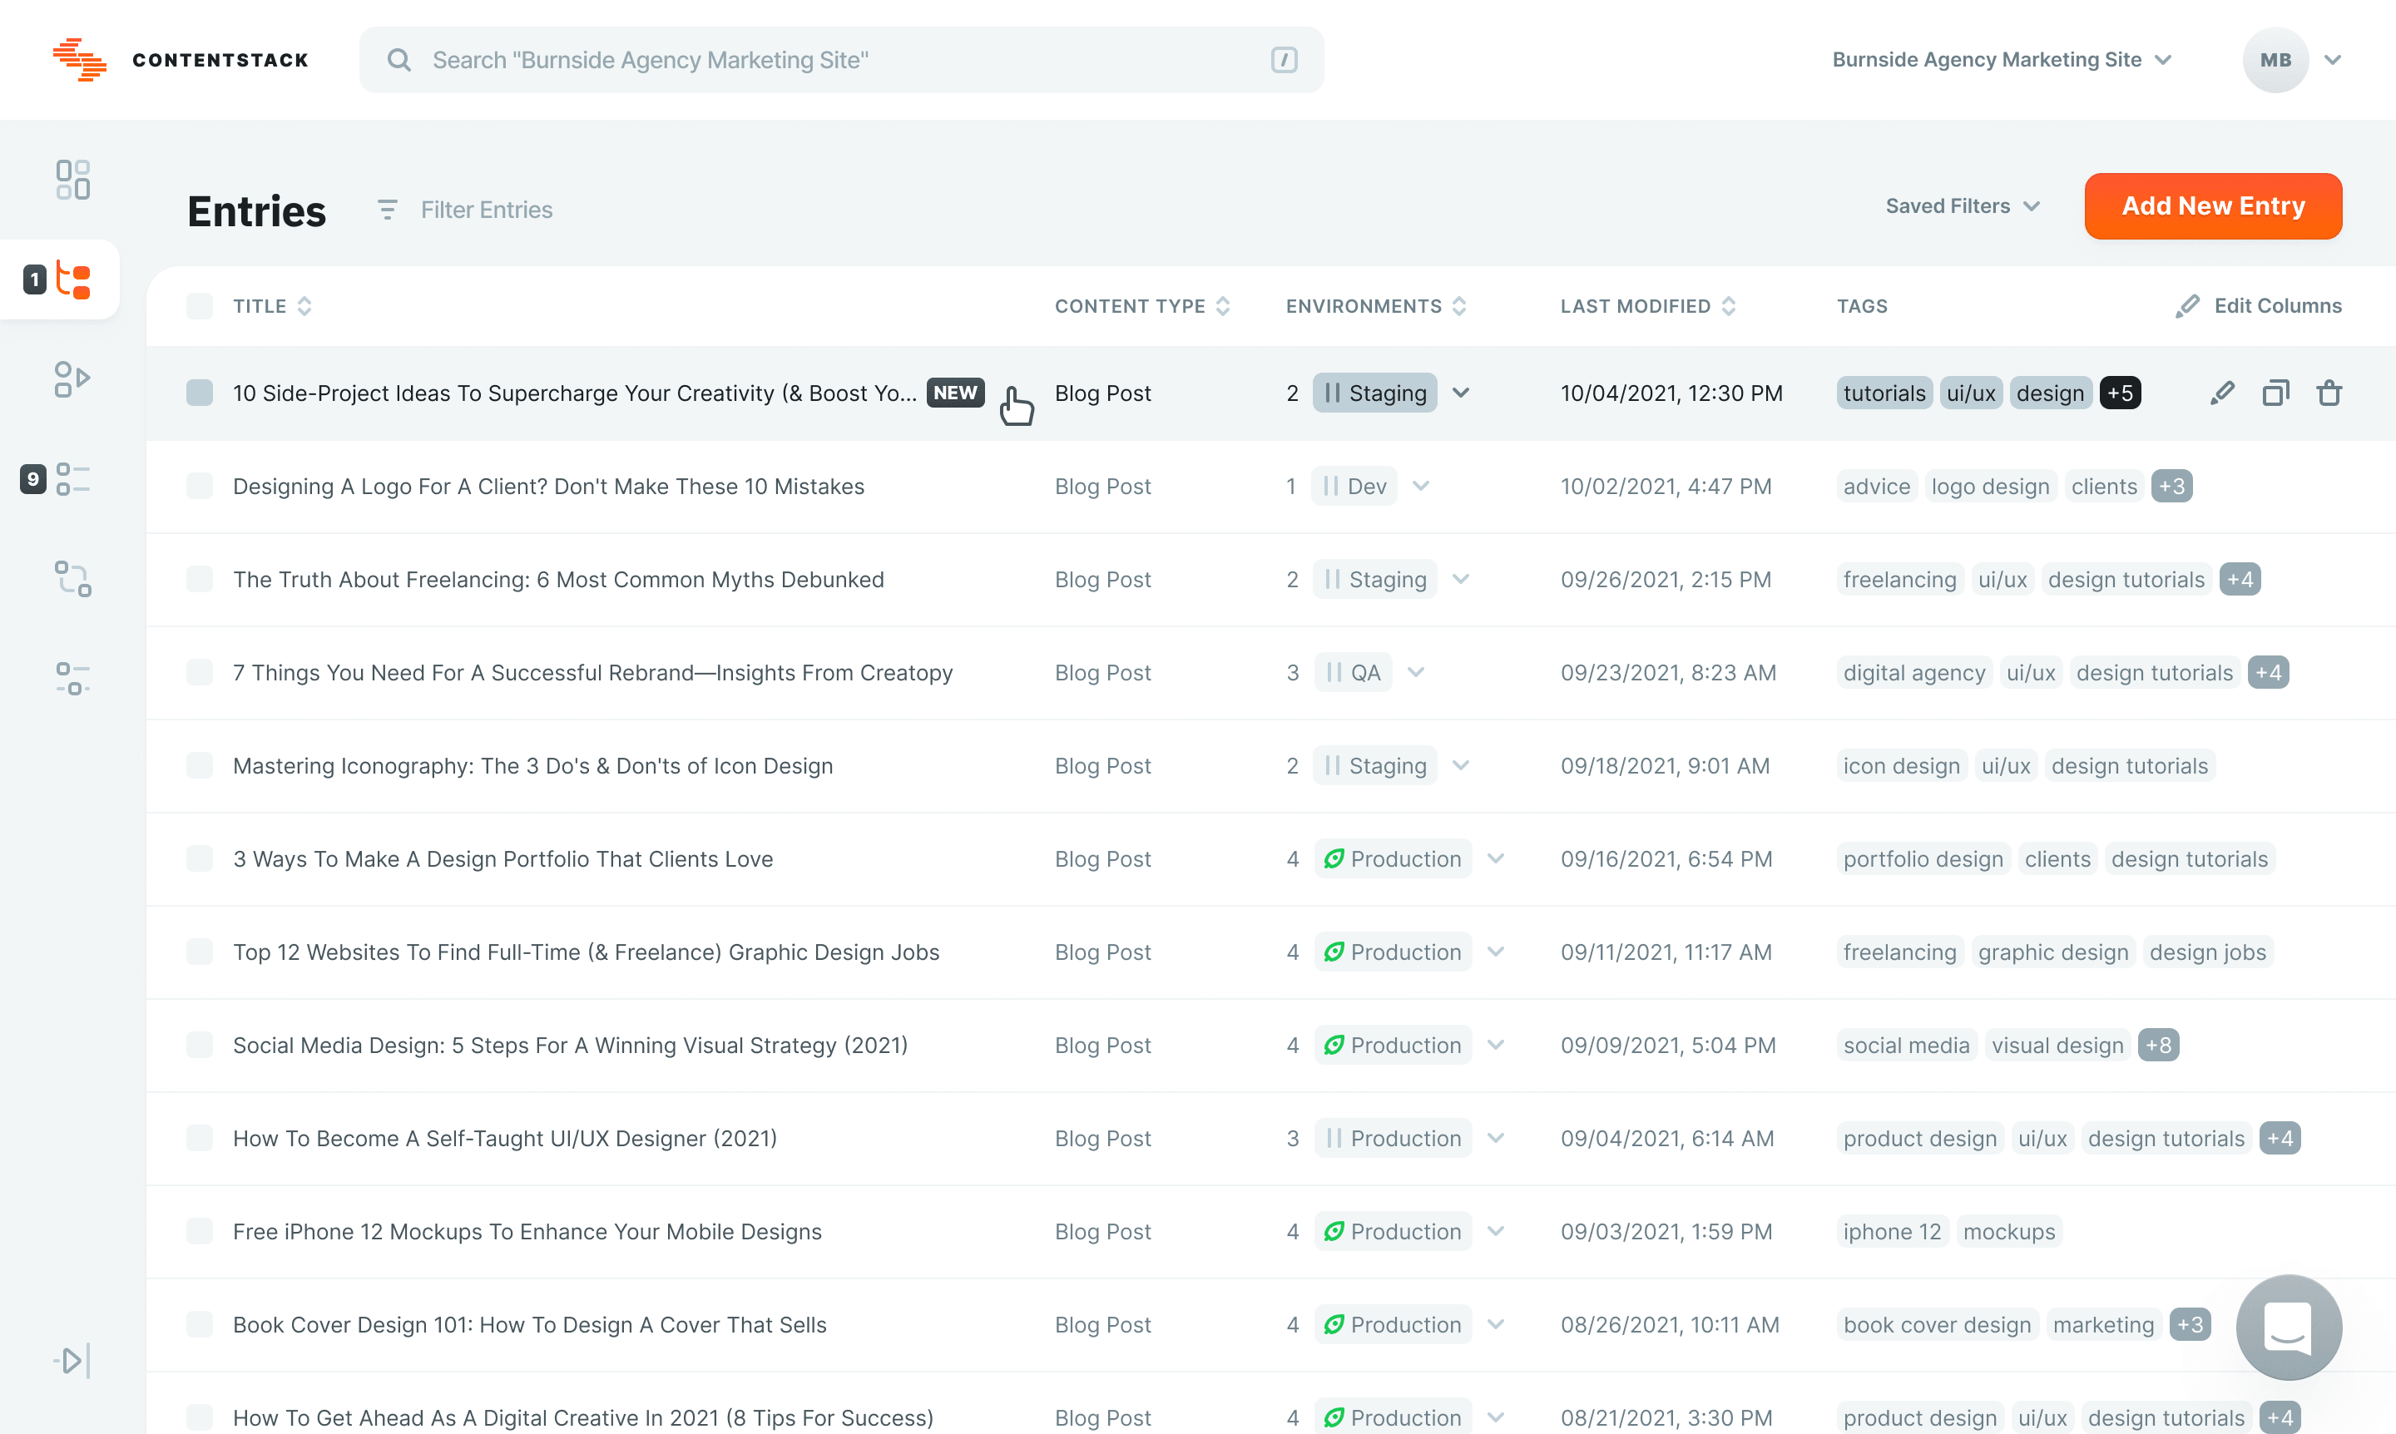Sort entries by Title column arrows
This screenshot has width=2396, height=1434.
304,306
